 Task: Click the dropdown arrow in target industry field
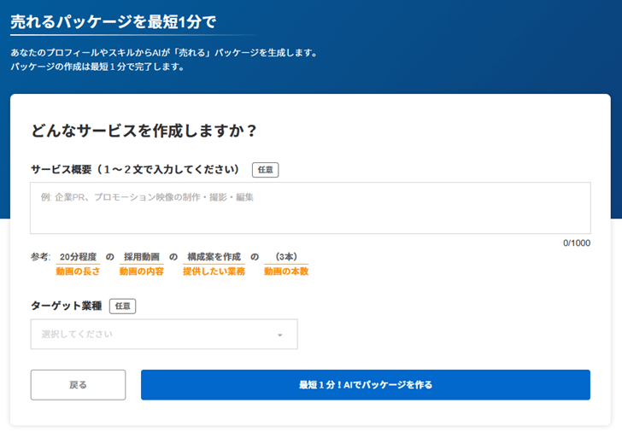point(279,335)
